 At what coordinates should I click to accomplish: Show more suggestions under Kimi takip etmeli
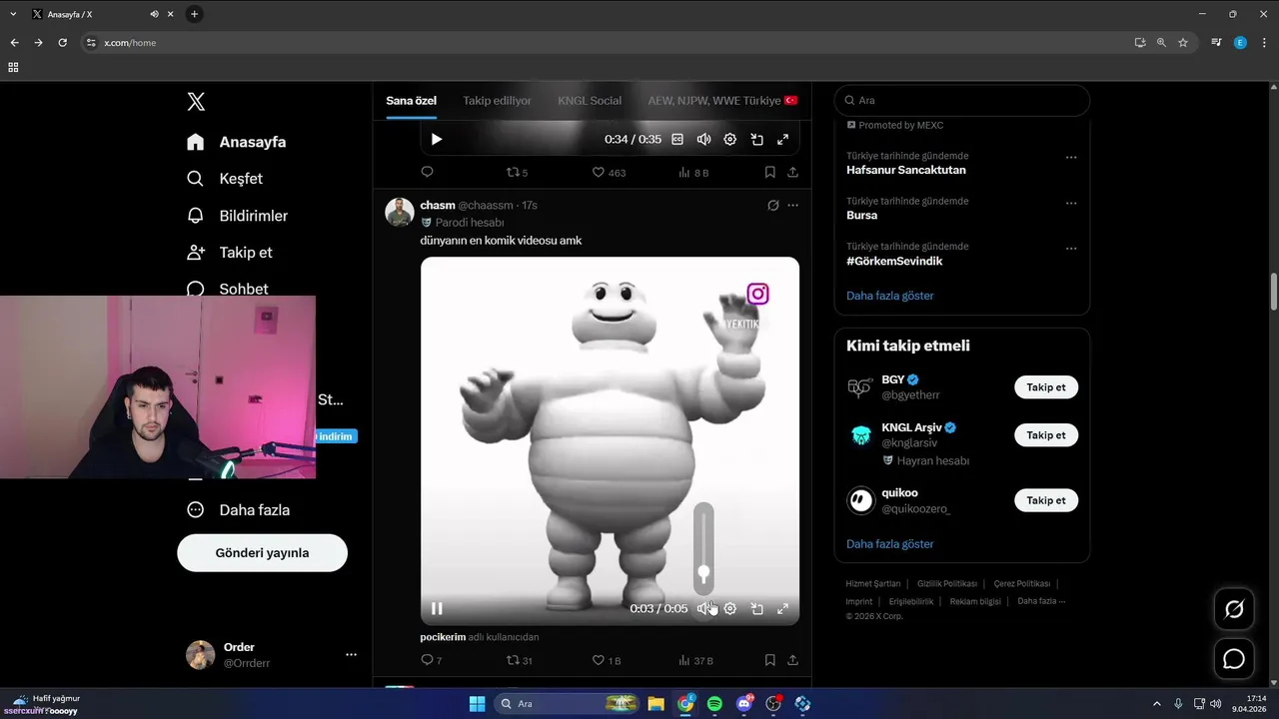click(890, 544)
